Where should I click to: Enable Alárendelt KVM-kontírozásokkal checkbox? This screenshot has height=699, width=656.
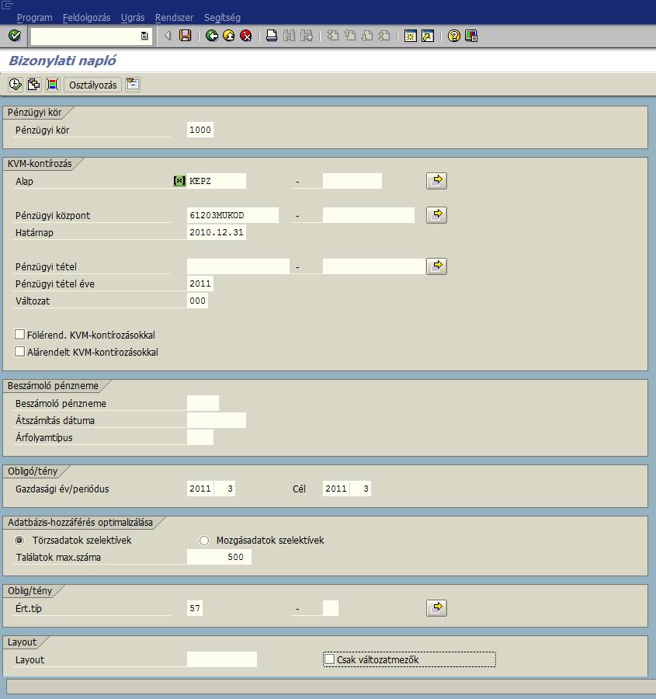coord(19,351)
